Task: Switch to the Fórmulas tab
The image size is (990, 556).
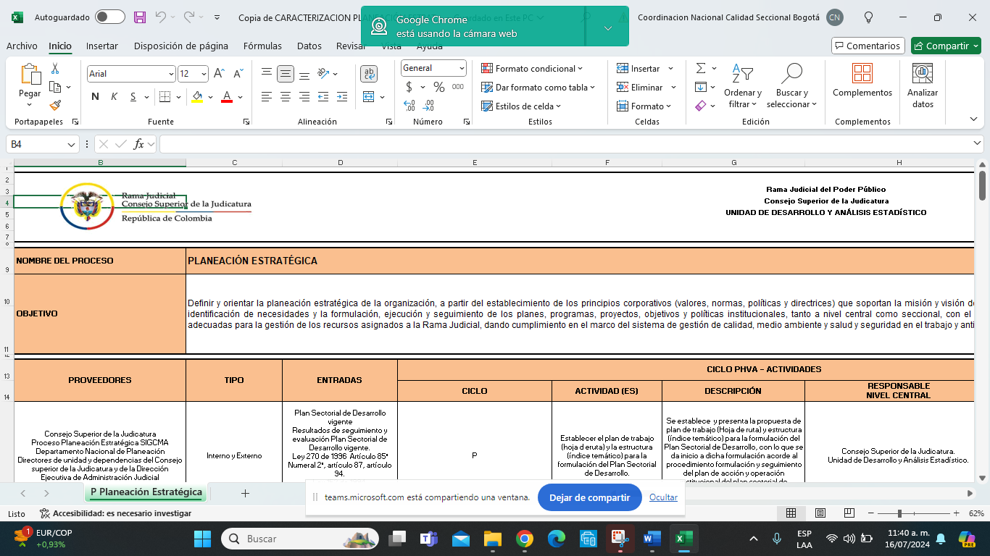Action: pyautogui.click(x=262, y=46)
